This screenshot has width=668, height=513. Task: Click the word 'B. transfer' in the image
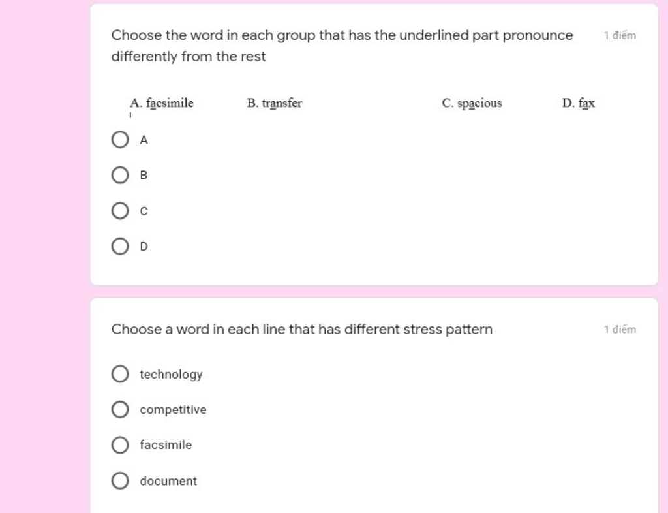click(275, 103)
